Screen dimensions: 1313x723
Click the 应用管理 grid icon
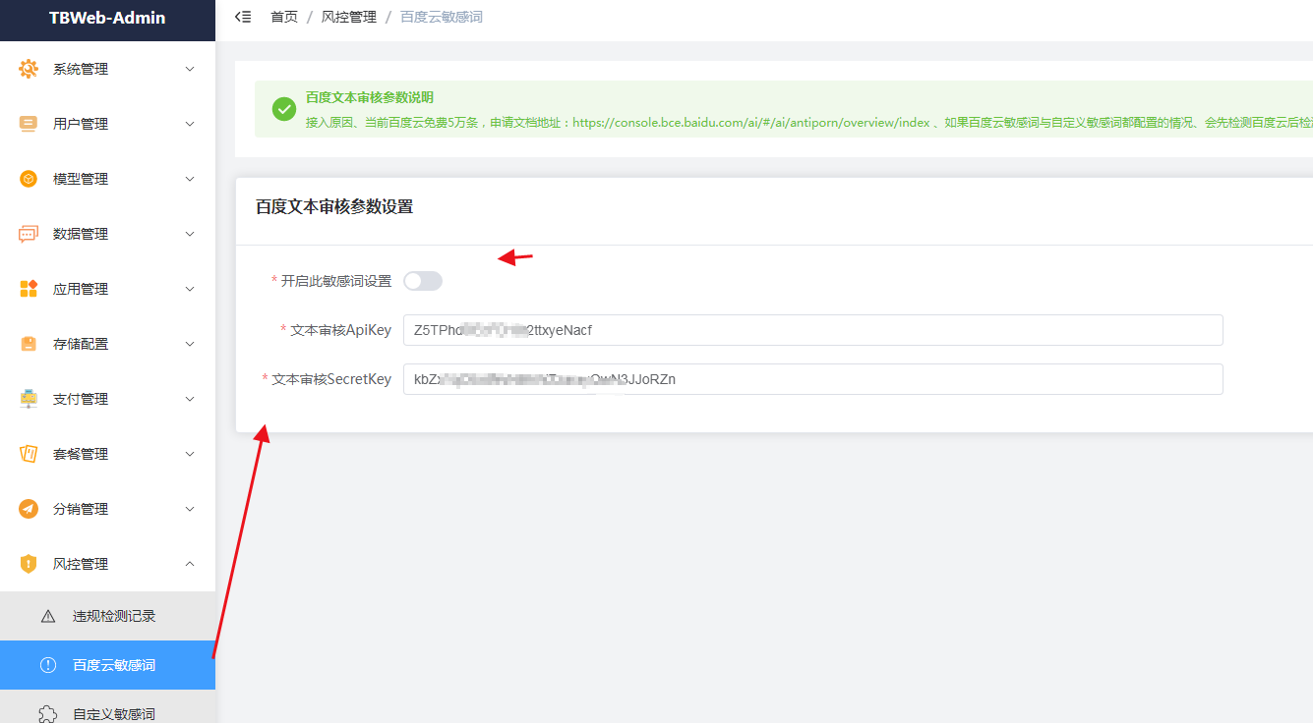pyautogui.click(x=29, y=289)
